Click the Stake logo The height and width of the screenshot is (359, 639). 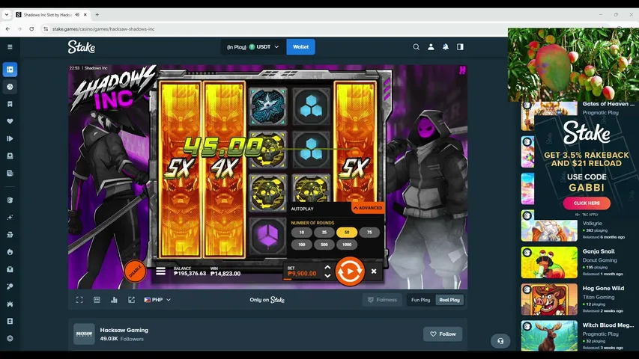pyautogui.click(x=82, y=47)
